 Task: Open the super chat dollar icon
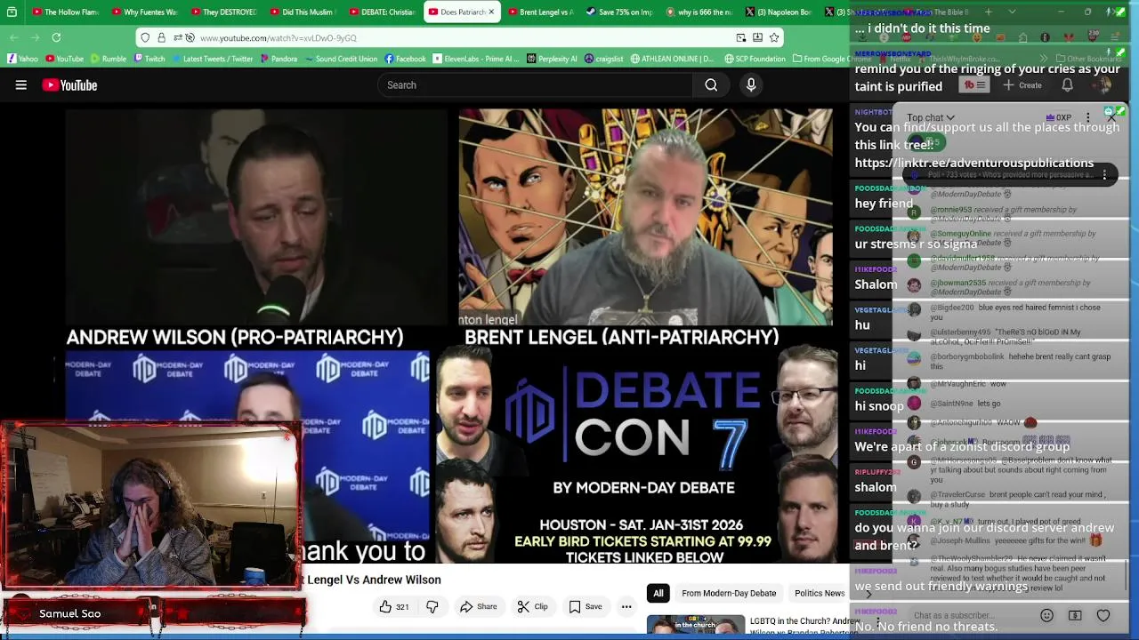(x=1075, y=615)
